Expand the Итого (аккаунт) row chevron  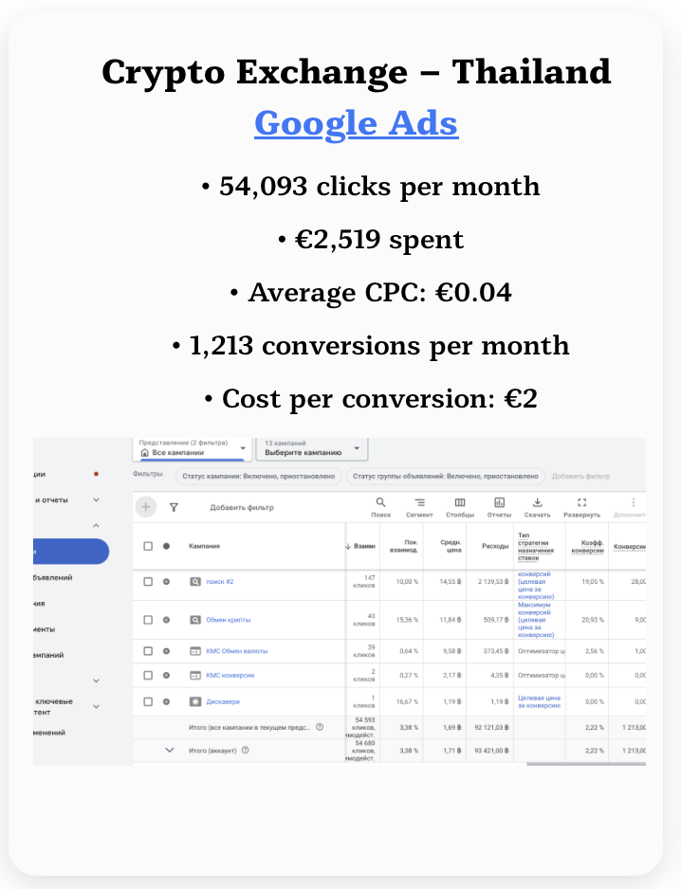click(x=170, y=750)
